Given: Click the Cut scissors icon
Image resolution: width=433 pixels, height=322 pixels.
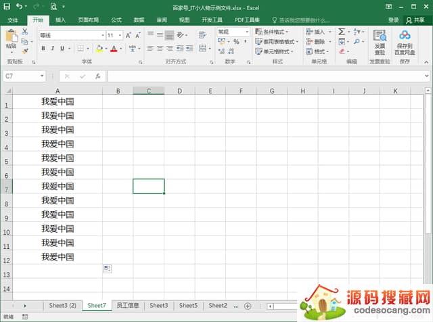Looking at the screenshot, I should (26, 32).
